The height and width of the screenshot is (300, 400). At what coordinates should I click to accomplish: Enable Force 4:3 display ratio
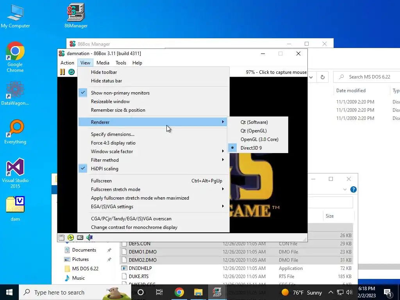point(153,143)
